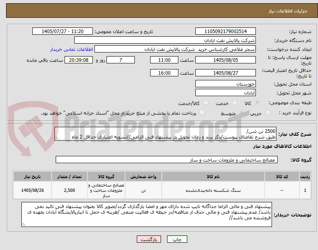Click the goods group field مصالح ساختمانی

(x=167, y=160)
